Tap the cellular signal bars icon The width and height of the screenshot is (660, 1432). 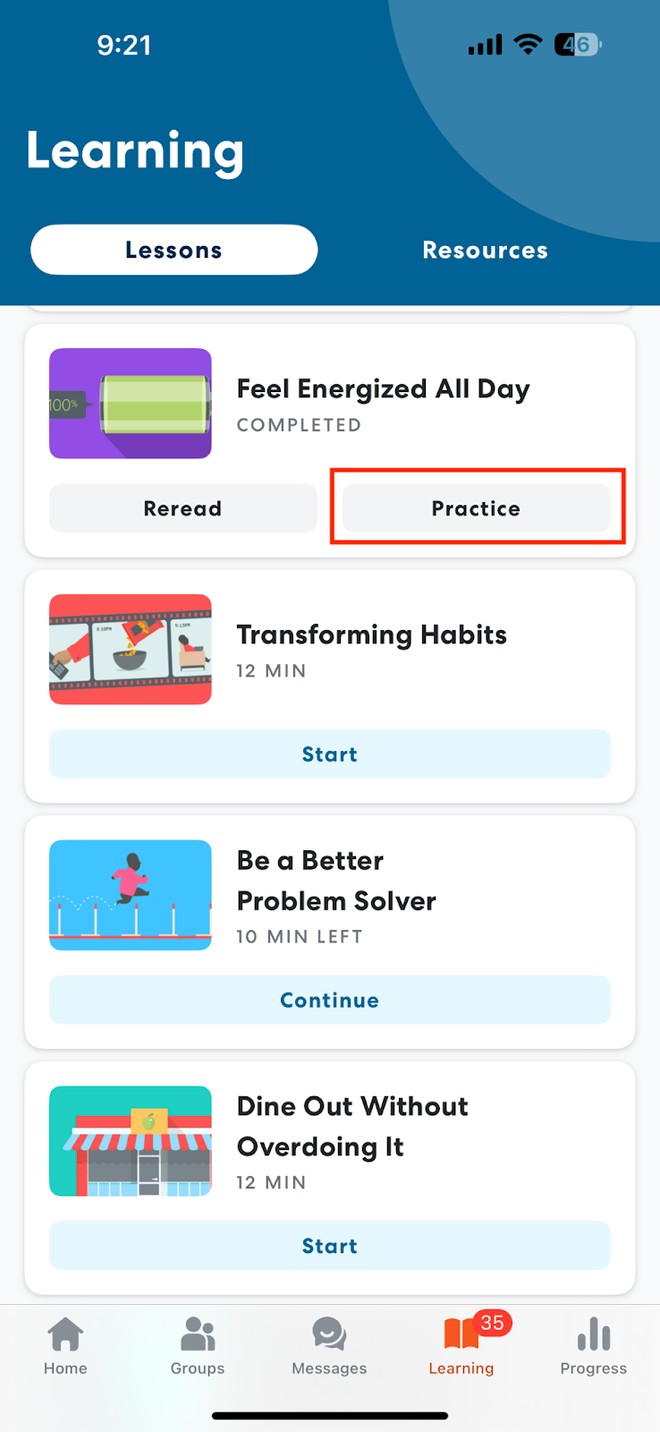coord(486,45)
